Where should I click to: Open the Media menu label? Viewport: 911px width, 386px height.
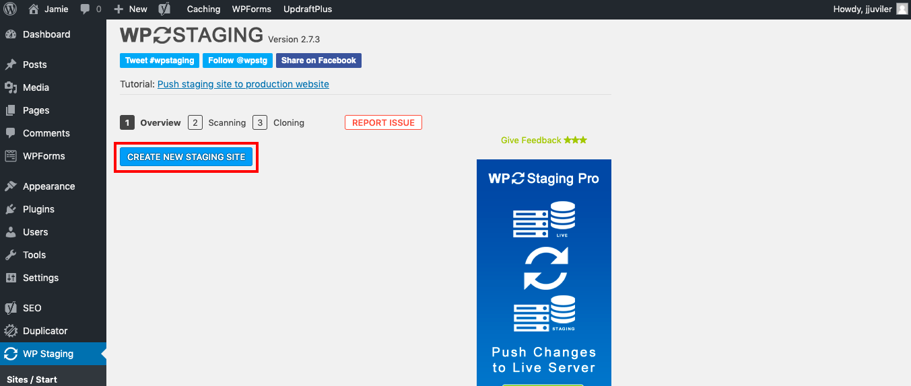pos(36,87)
